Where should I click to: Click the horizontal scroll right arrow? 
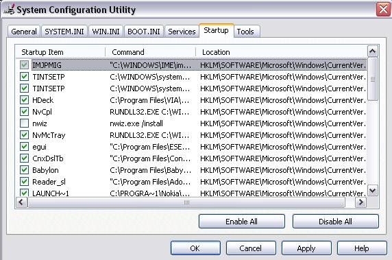360,202
